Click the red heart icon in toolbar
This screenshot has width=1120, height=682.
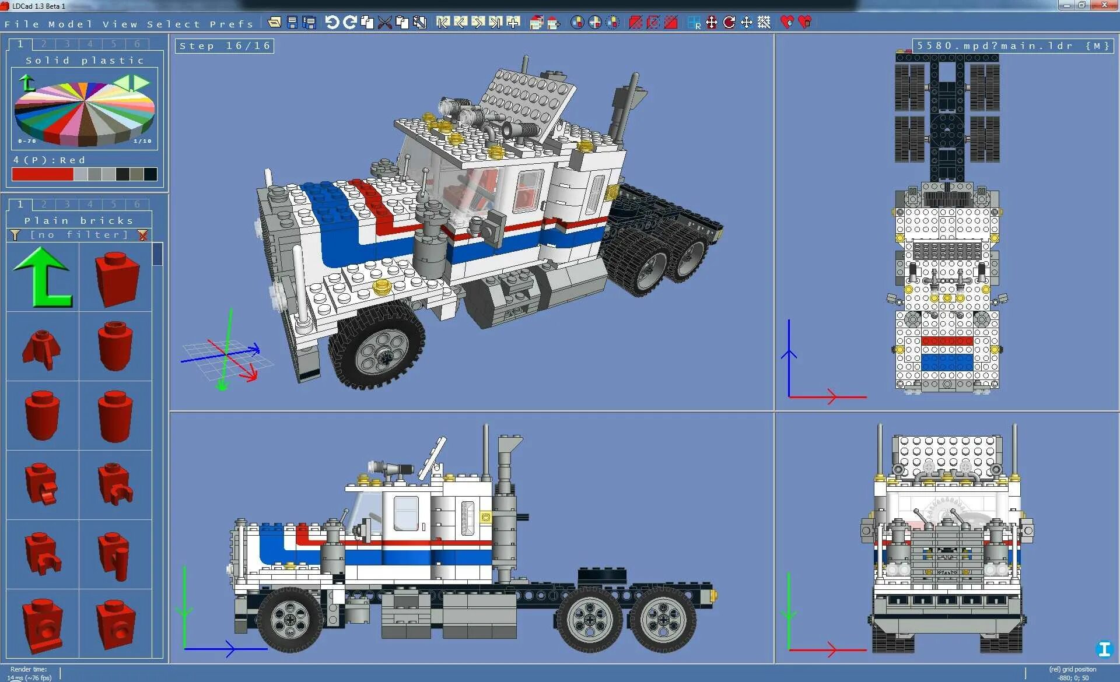coord(787,22)
